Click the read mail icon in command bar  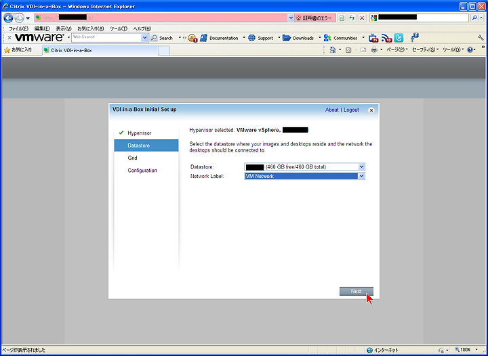(363, 50)
